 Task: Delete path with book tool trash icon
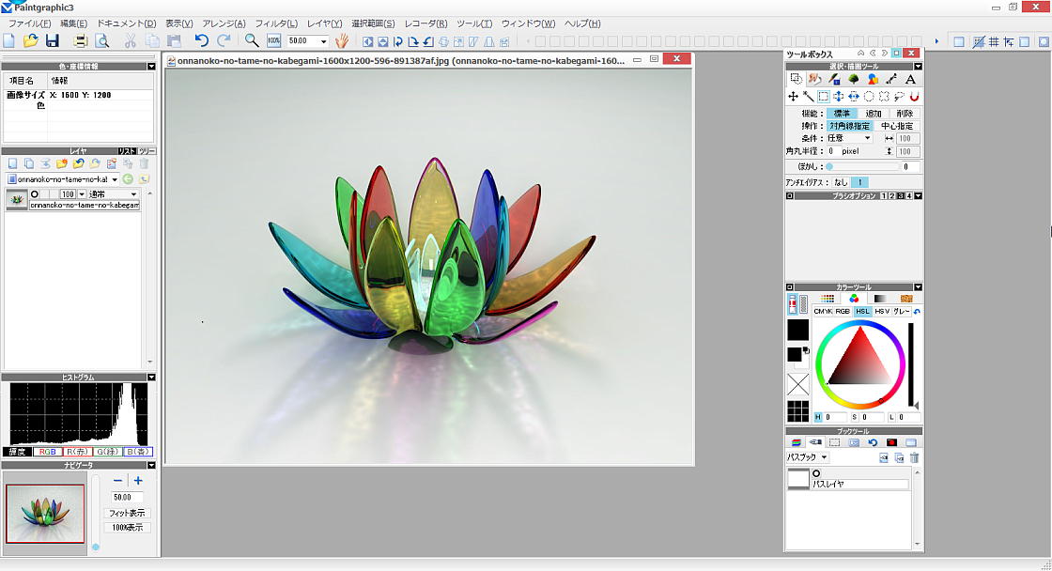pos(914,457)
